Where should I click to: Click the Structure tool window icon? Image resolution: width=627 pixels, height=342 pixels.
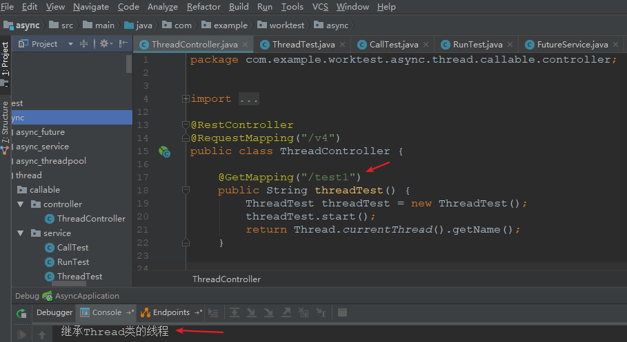(4, 150)
